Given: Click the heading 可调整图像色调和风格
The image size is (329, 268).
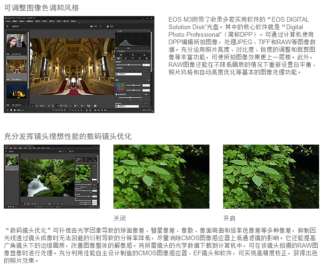Looking at the screenshot, I should (41, 8).
